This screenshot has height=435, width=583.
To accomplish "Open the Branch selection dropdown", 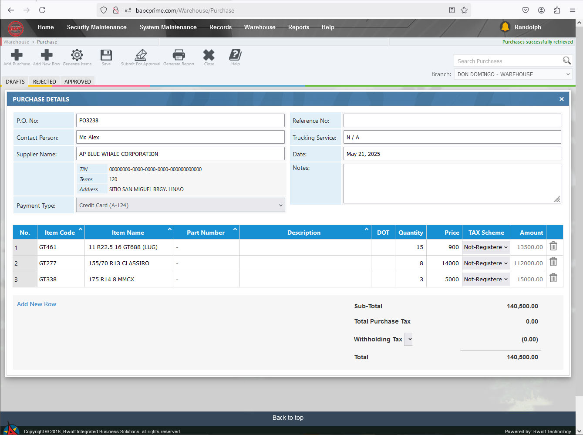I will 513,74.
